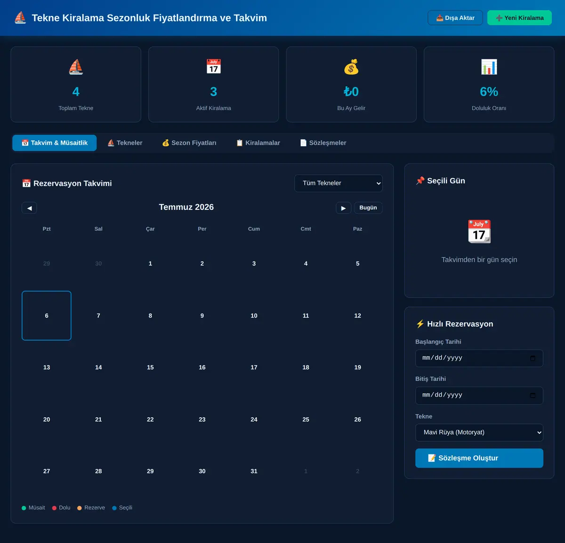Click the 6% Doluluk Oranı value
565x543 pixels.
coord(489,91)
